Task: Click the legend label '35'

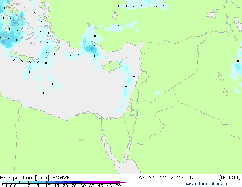Action: pos(92,185)
